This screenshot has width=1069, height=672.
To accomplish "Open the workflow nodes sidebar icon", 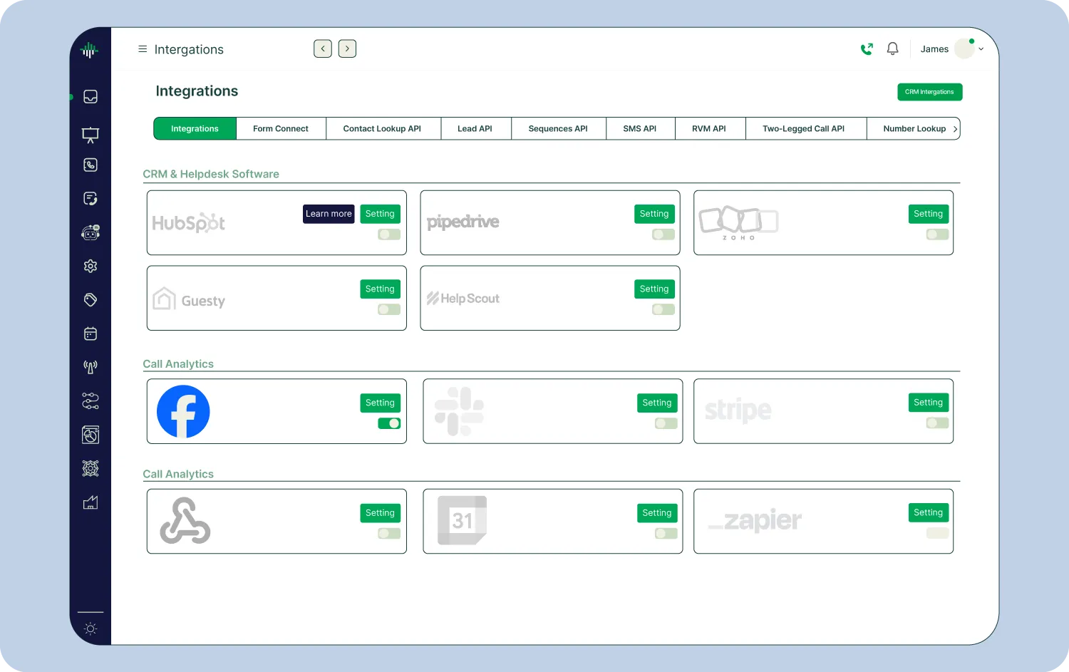I will tap(91, 400).
